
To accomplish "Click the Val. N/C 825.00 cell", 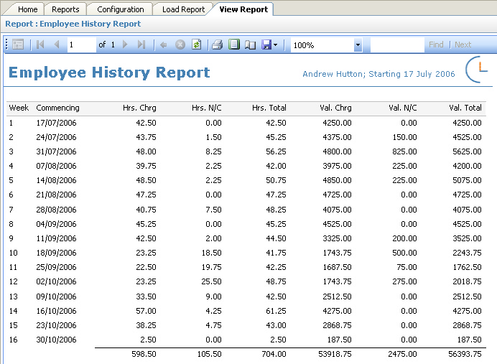I will tap(404, 151).
